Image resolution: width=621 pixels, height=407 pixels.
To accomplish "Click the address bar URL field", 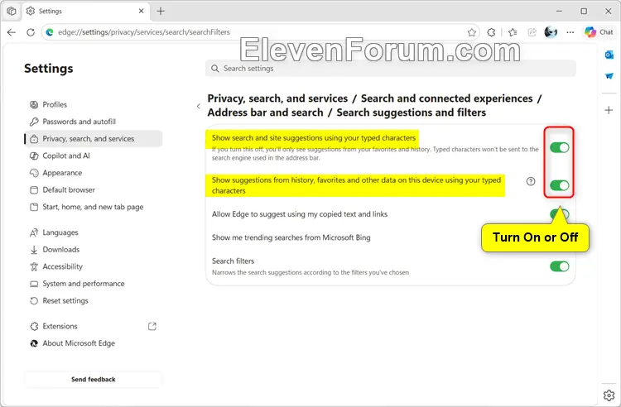I will (x=262, y=32).
